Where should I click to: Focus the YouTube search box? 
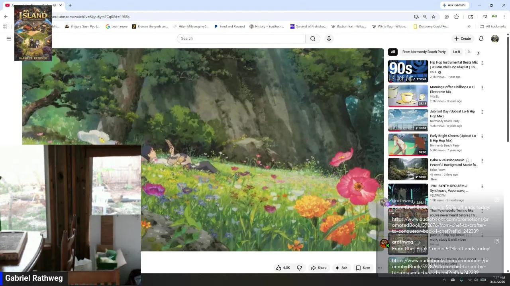241,39
